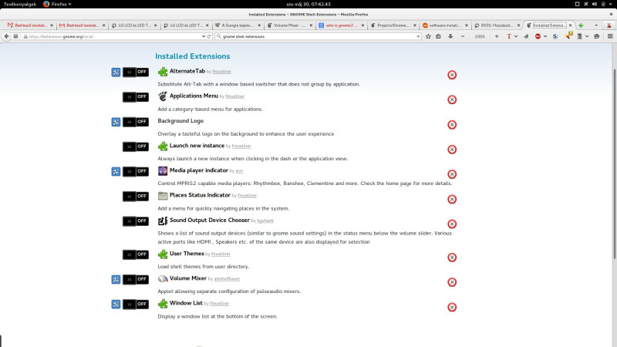The image size is (617, 347).
Task: Expand the Adblock icon dropdown arrow
Action: [x=545, y=36]
